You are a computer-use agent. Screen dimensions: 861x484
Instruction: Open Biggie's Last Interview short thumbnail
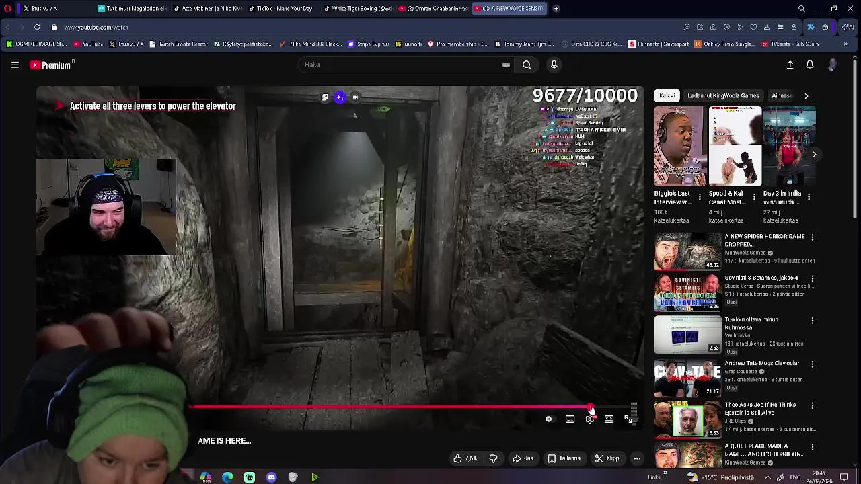click(680, 146)
